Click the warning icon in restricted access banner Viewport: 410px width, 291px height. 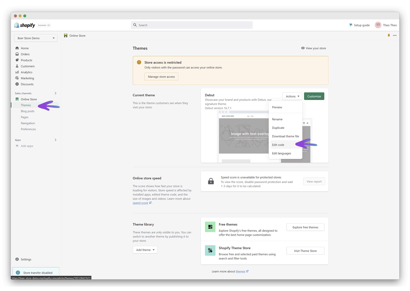(x=139, y=62)
